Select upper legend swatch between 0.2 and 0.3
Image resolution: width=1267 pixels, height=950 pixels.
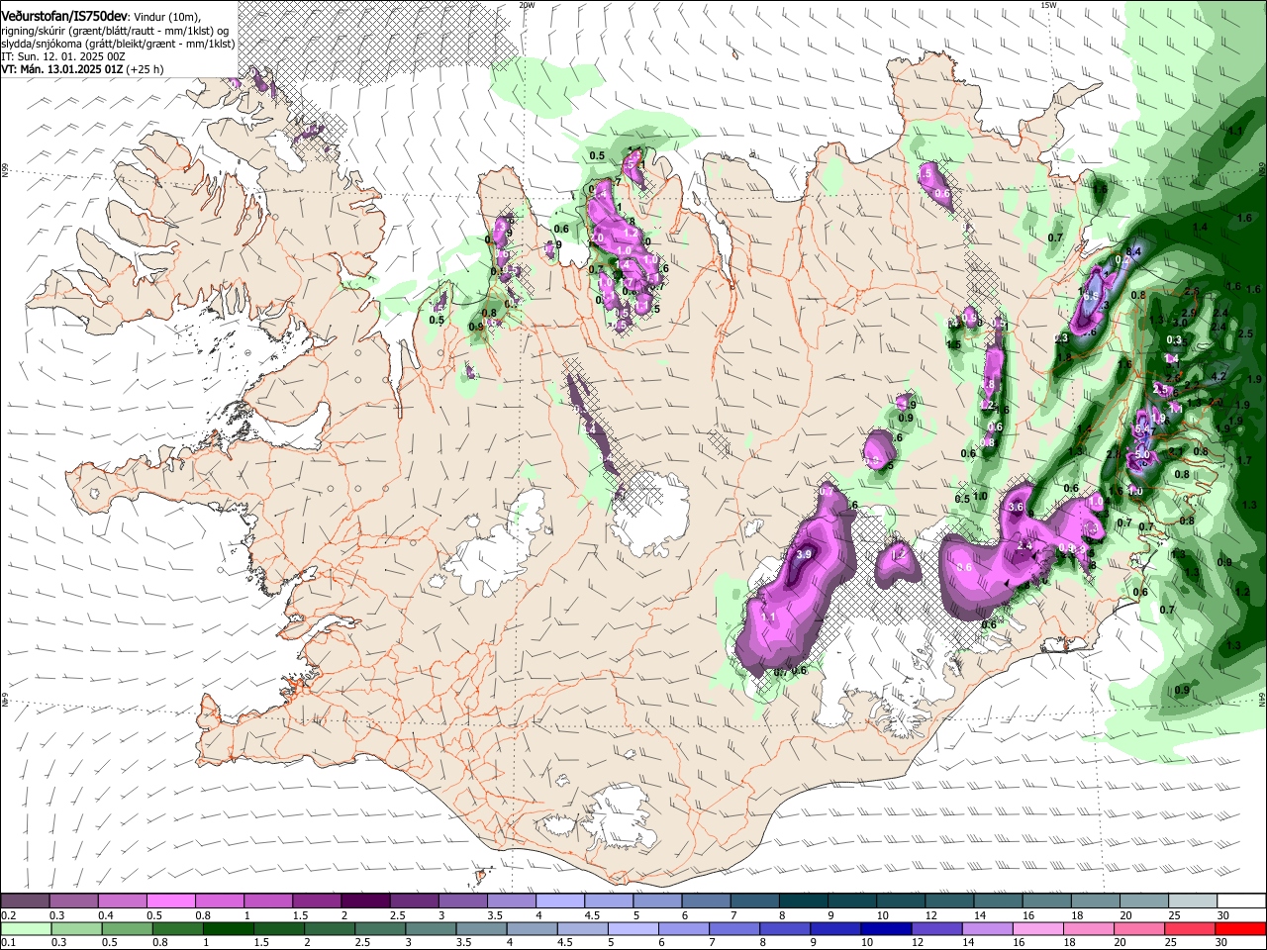point(25,902)
